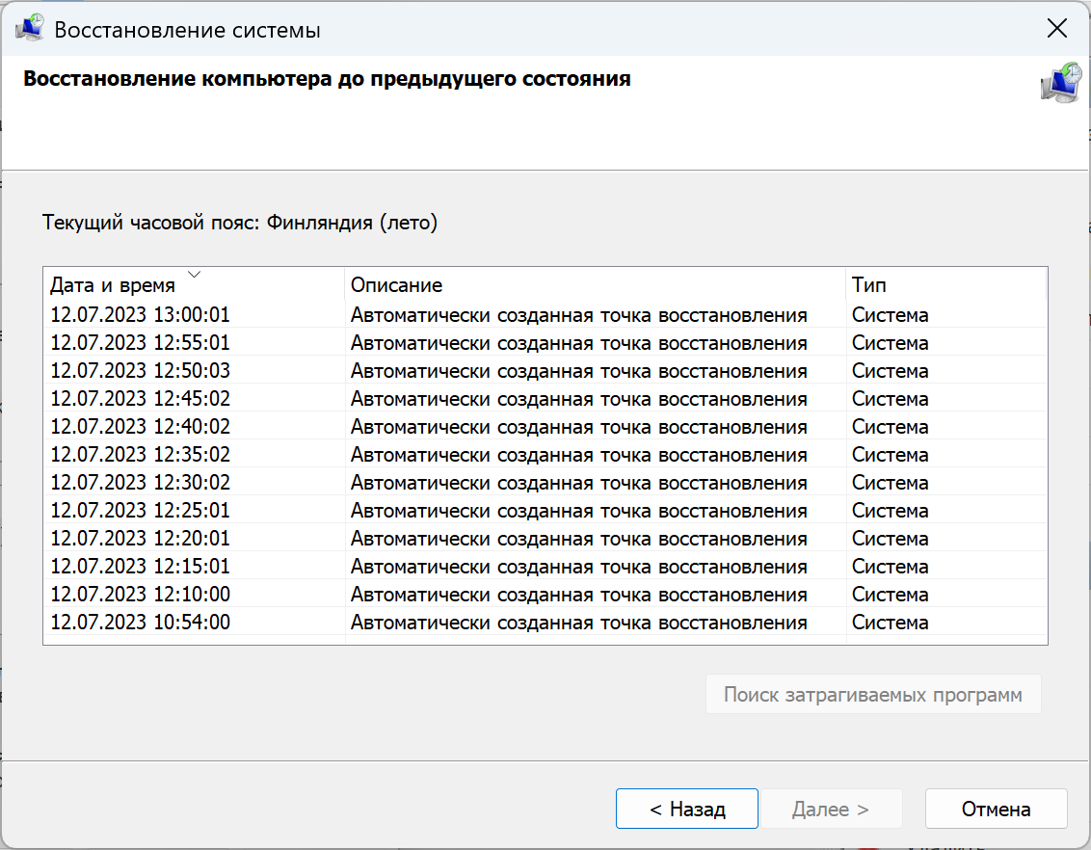Select restore point 12.07.2023 12:50:03
The height and width of the screenshot is (850, 1091).
(x=545, y=370)
